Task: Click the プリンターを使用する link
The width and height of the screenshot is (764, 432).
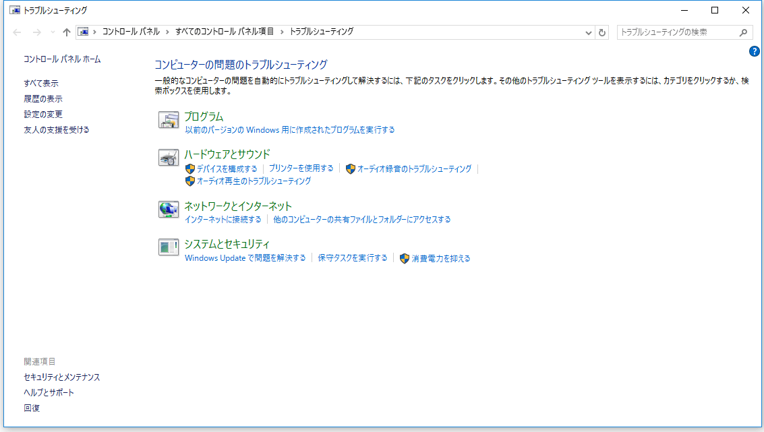Action: [x=301, y=168]
